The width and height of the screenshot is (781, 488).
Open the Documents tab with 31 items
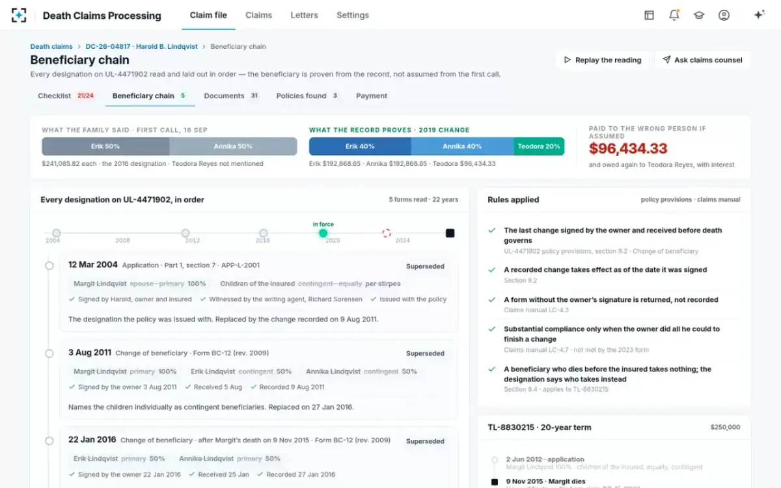tap(232, 96)
